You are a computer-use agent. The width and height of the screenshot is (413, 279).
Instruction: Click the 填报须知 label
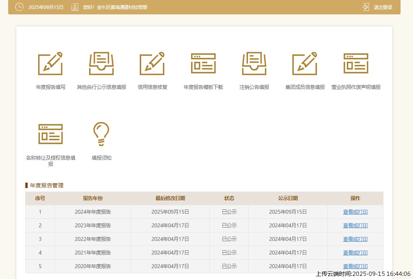pyautogui.click(x=102, y=158)
